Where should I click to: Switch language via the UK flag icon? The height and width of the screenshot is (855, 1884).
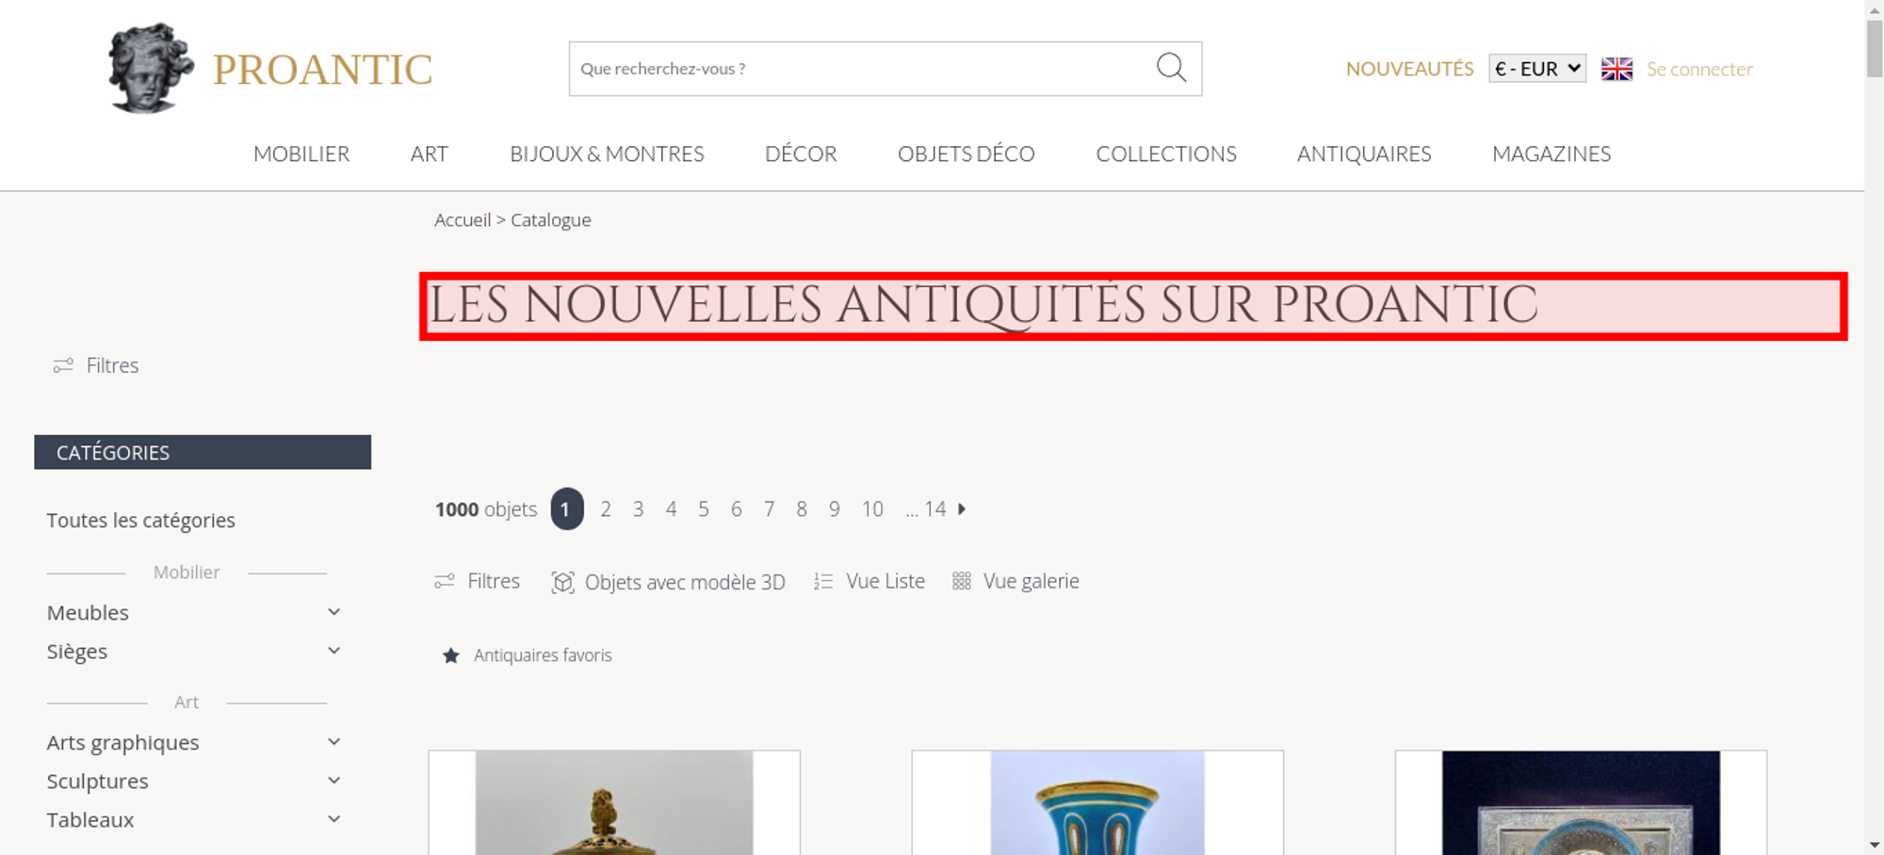(x=1616, y=69)
